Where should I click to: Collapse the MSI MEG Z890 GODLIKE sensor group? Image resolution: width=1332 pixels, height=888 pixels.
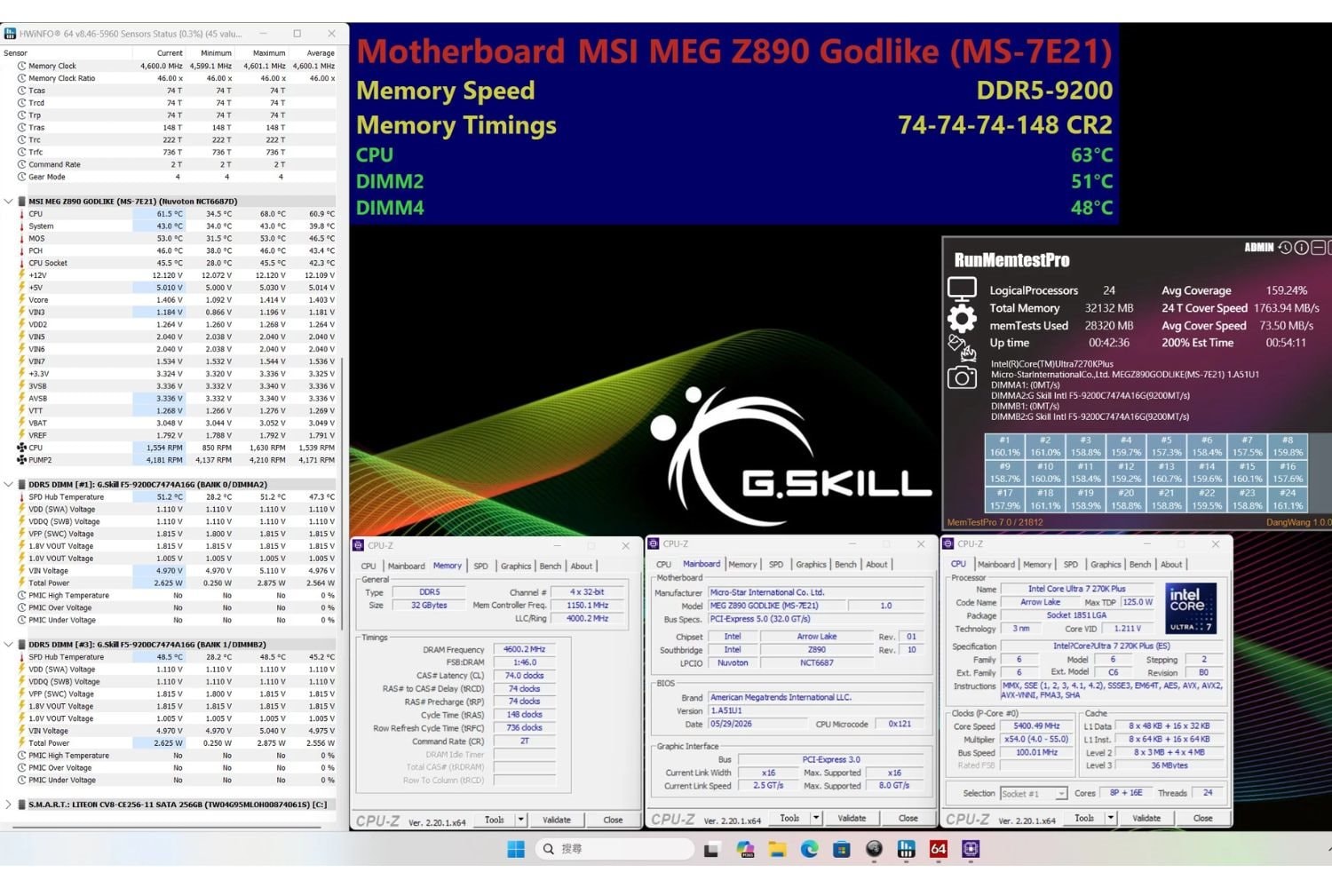pos(9,202)
